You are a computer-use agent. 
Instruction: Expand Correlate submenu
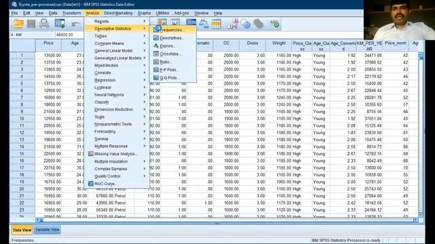coord(117,73)
